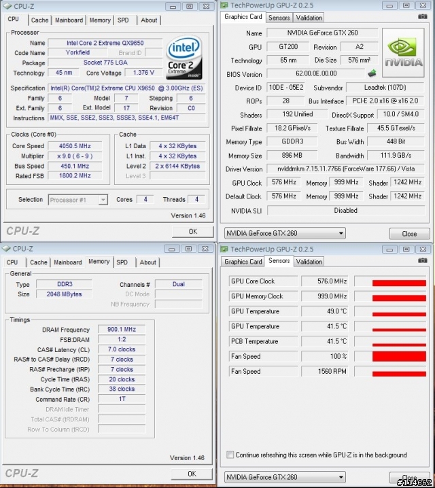This screenshot has width=435, height=488.
Task: Open the NVIDIA GeForce GTX 260 dropdown in the GPU-Z Sensors window
Action: coord(285,477)
